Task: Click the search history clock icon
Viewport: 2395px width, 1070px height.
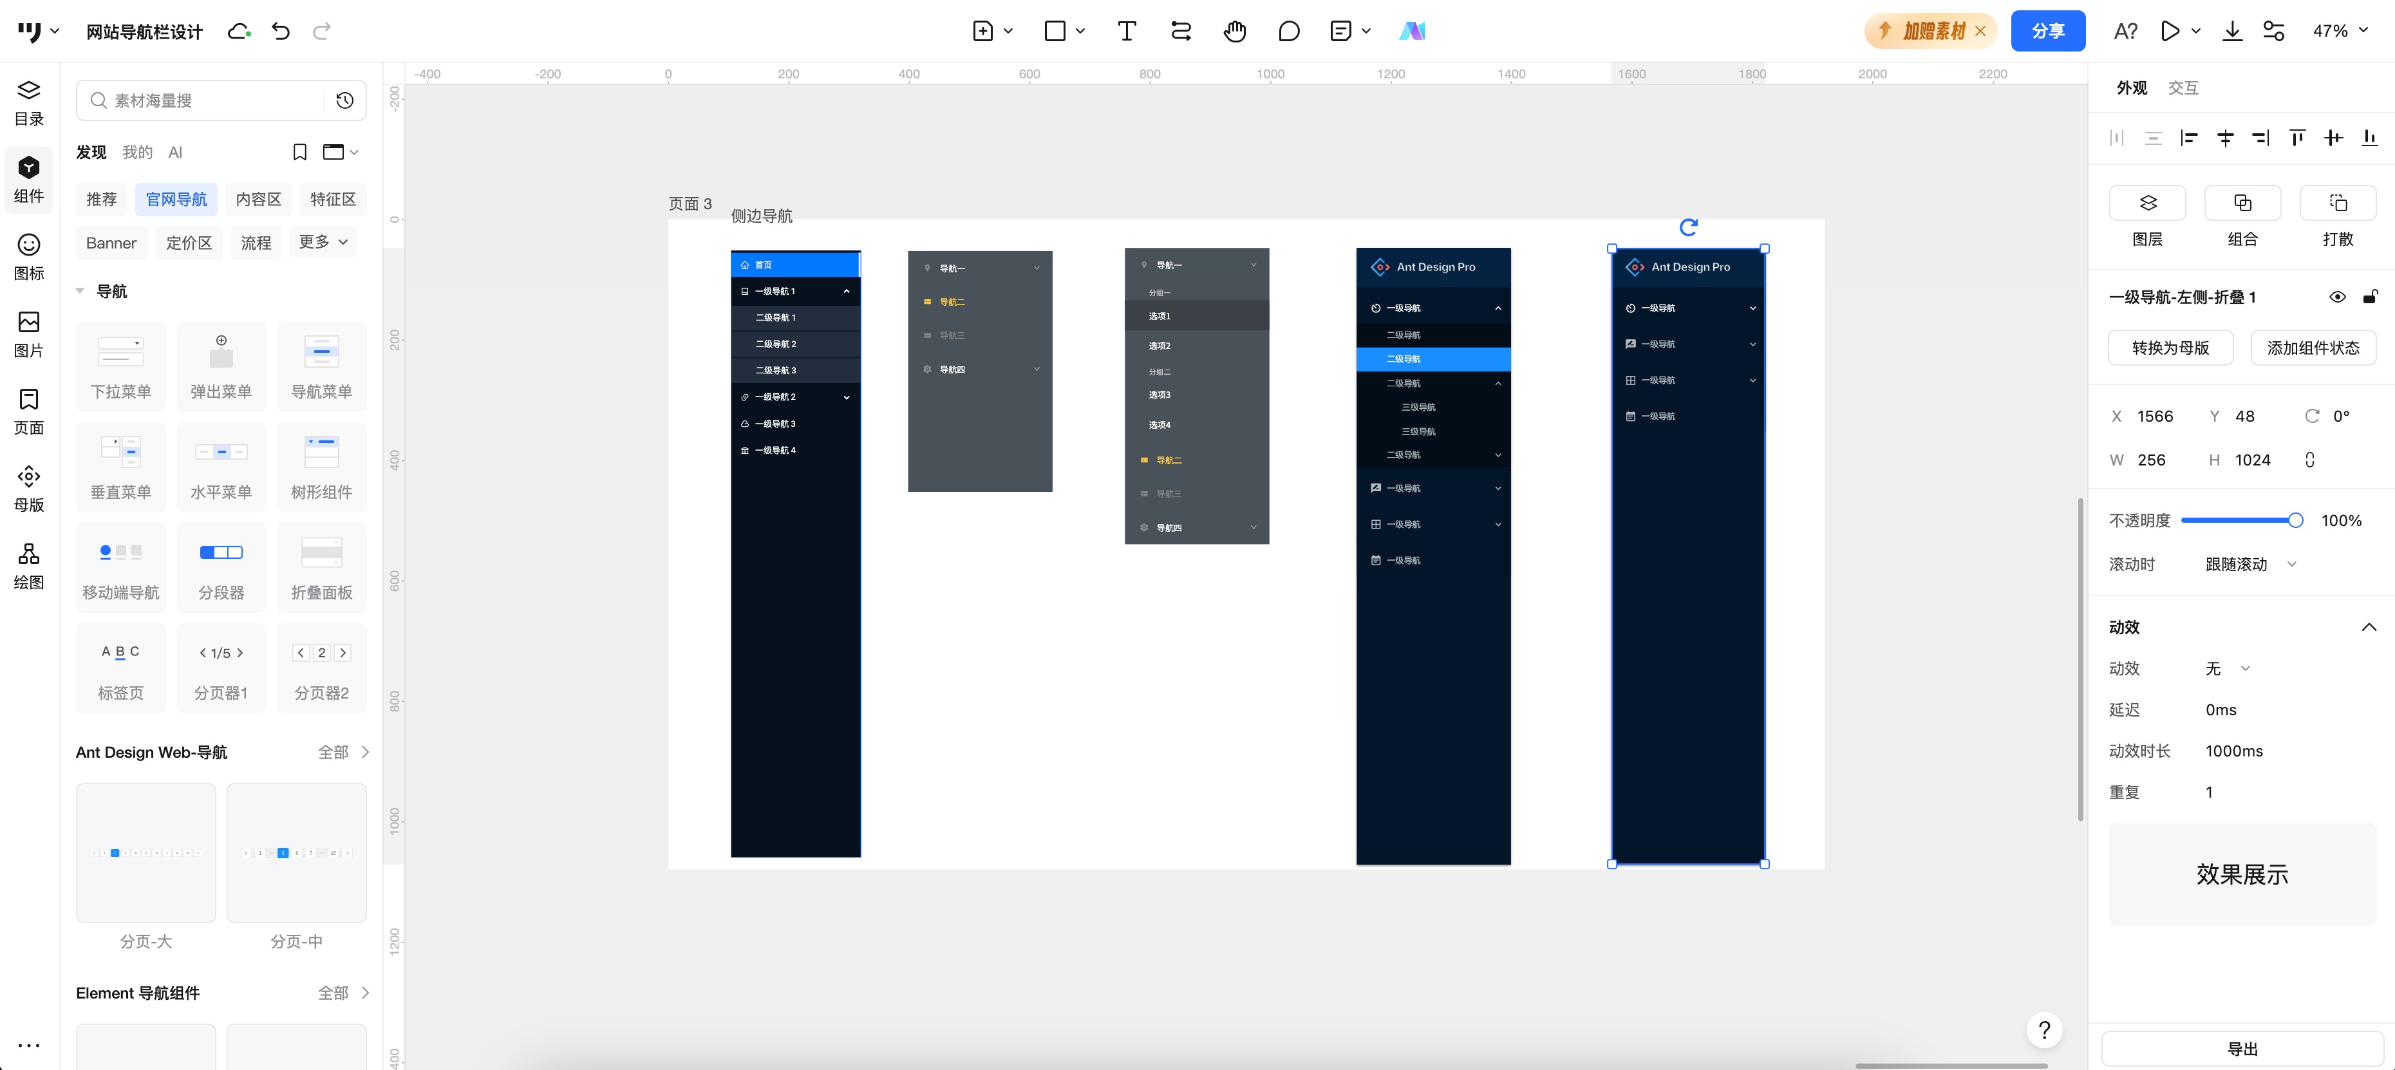Action: (x=345, y=100)
